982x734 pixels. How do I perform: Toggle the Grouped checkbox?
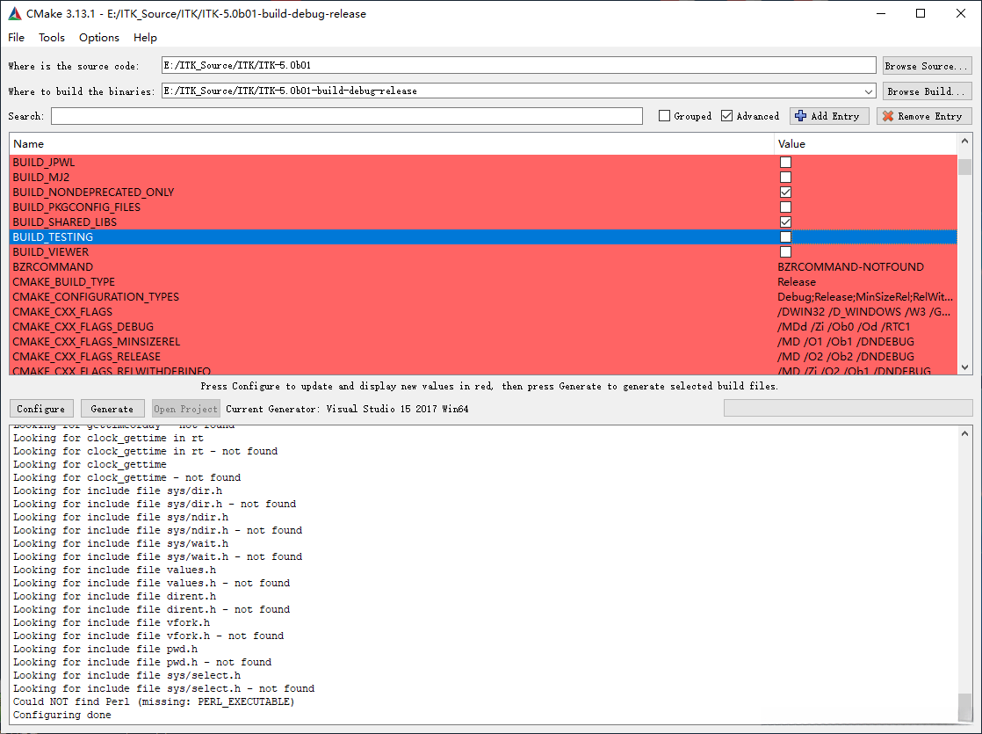[665, 116]
